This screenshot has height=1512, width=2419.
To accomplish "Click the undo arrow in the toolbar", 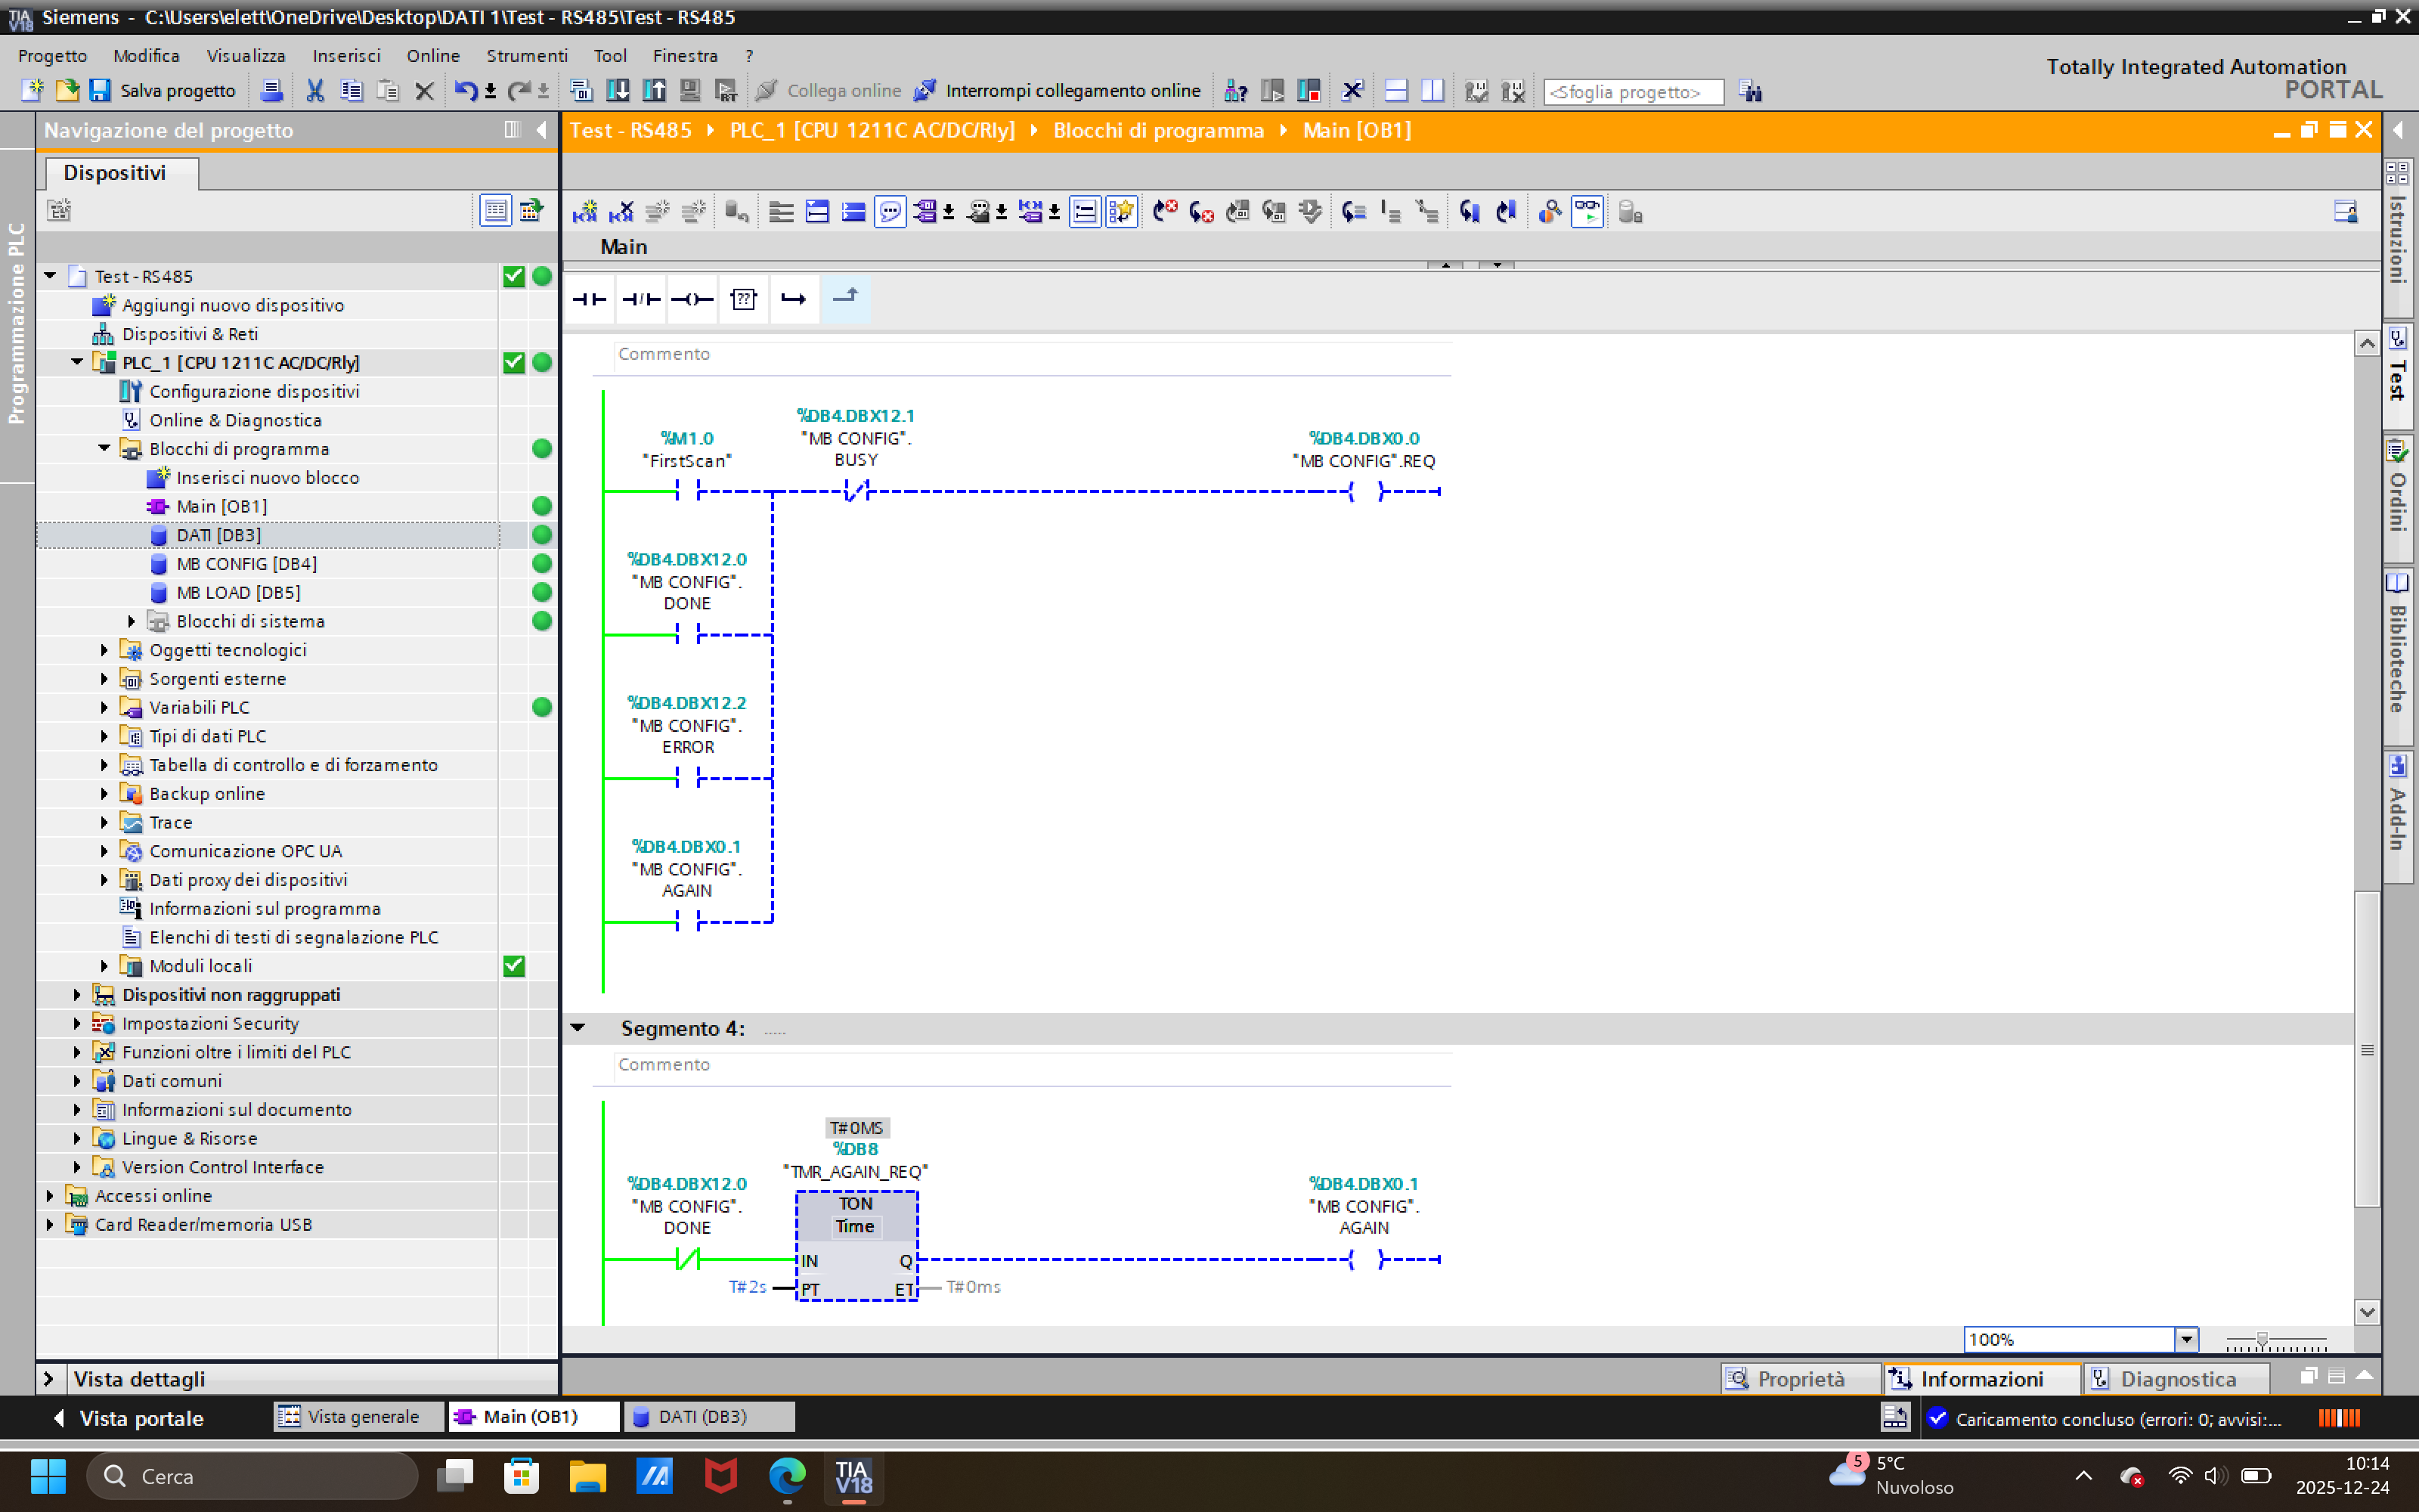I will pyautogui.click(x=465, y=91).
